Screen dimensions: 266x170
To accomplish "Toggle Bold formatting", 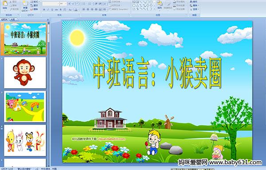I will (44, 10).
